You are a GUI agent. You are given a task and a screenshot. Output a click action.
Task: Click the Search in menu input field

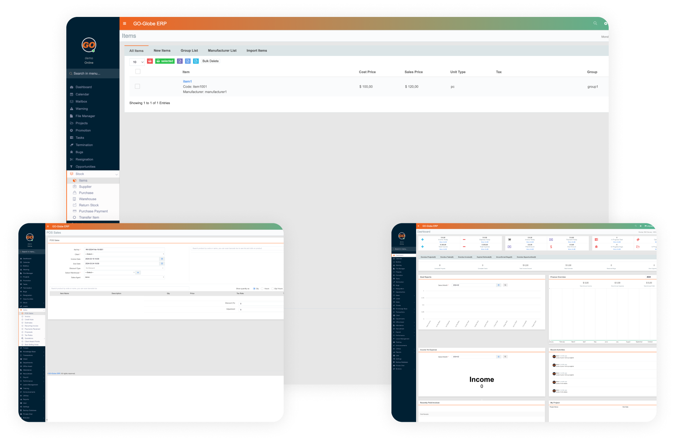93,74
